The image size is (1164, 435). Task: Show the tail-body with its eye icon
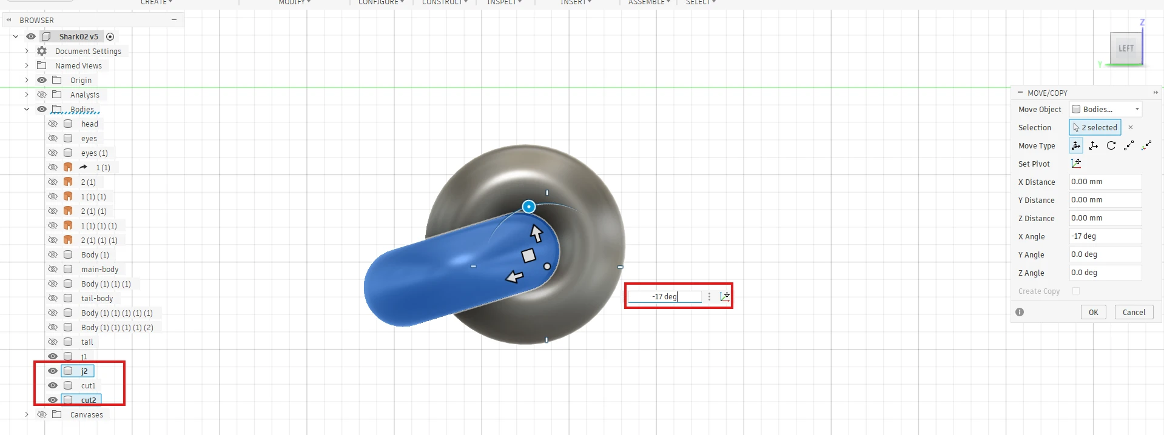pos(53,298)
